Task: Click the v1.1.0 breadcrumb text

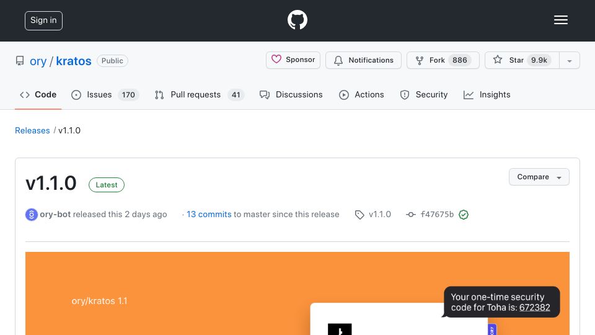Action: (69, 130)
